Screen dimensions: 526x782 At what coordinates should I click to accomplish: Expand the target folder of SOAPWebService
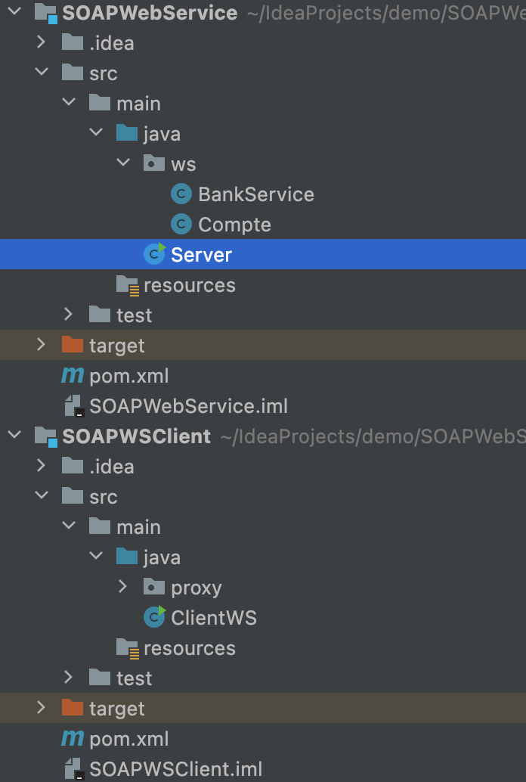click(41, 345)
